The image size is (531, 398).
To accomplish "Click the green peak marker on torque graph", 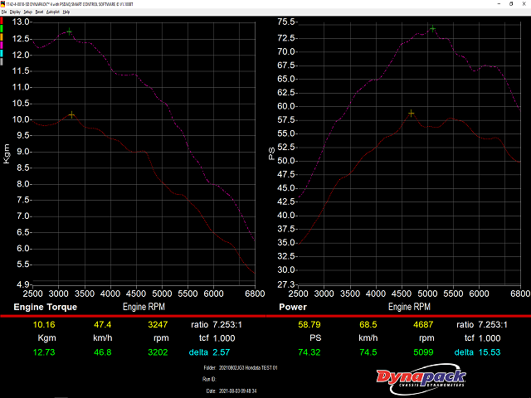I will [x=69, y=32].
